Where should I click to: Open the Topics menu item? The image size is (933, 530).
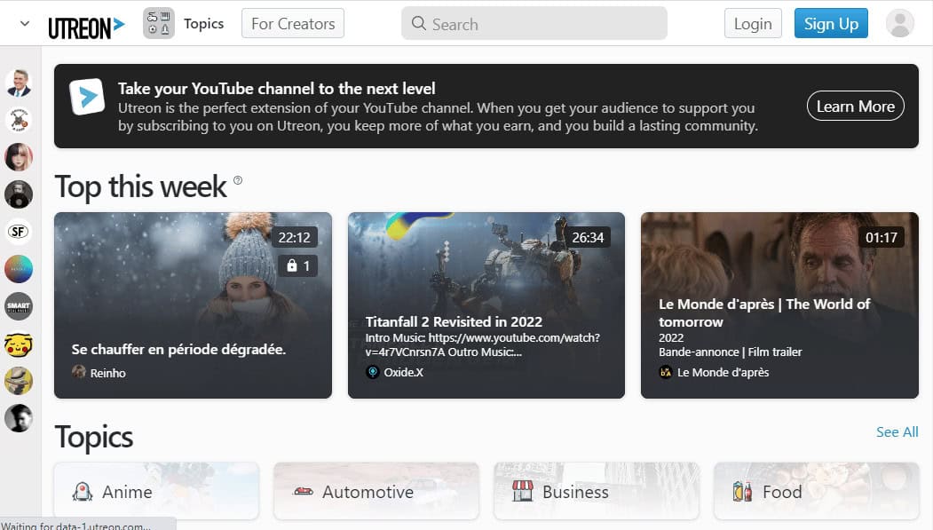pos(203,24)
